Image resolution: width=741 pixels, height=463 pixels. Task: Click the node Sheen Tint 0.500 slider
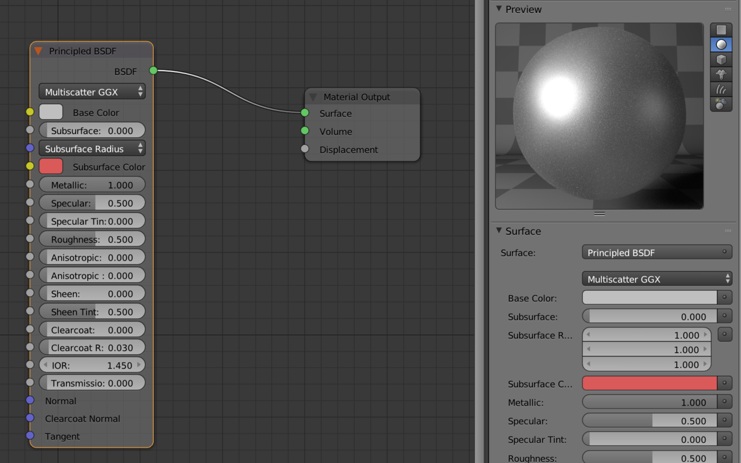coord(92,311)
